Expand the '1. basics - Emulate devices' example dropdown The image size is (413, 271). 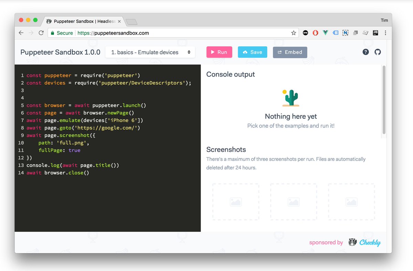click(x=150, y=52)
